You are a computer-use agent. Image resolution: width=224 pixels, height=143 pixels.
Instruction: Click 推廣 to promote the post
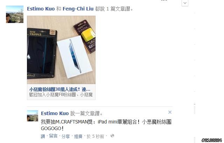coord(78,136)
